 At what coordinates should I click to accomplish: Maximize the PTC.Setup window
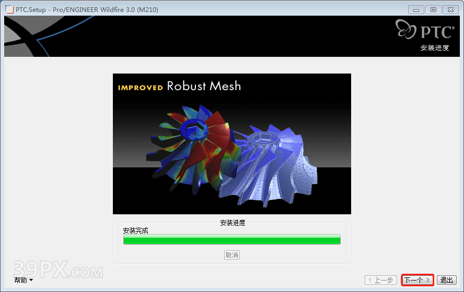433,10
